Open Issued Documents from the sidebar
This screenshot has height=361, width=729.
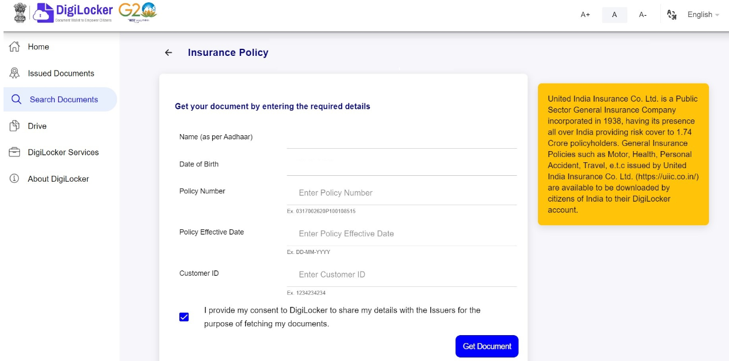click(x=61, y=73)
